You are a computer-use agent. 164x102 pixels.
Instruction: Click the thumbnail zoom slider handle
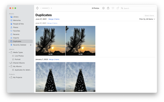click(x=48, y=8)
